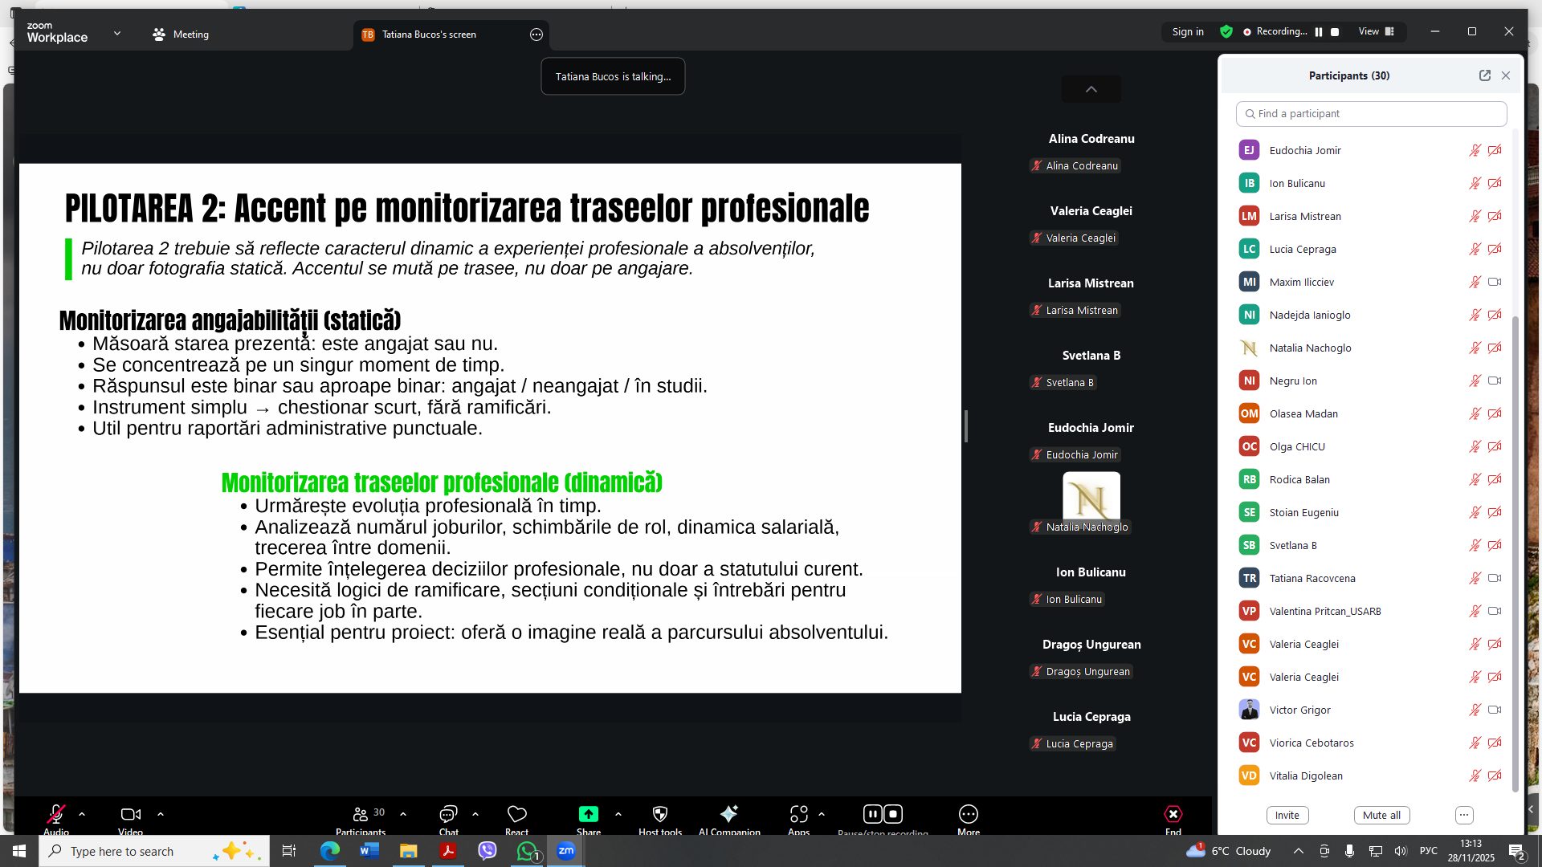Open Host tools shield icon

tap(659, 814)
